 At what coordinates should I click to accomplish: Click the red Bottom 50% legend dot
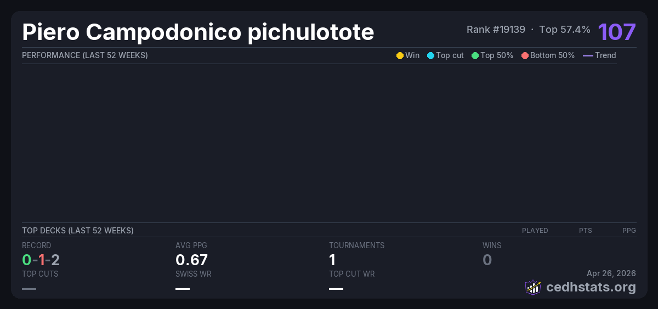click(525, 55)
